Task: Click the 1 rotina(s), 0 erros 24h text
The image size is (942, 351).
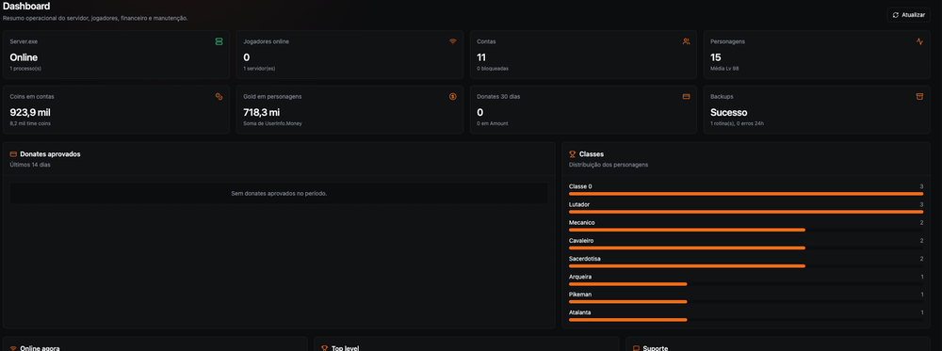Action: click(738, 123)
